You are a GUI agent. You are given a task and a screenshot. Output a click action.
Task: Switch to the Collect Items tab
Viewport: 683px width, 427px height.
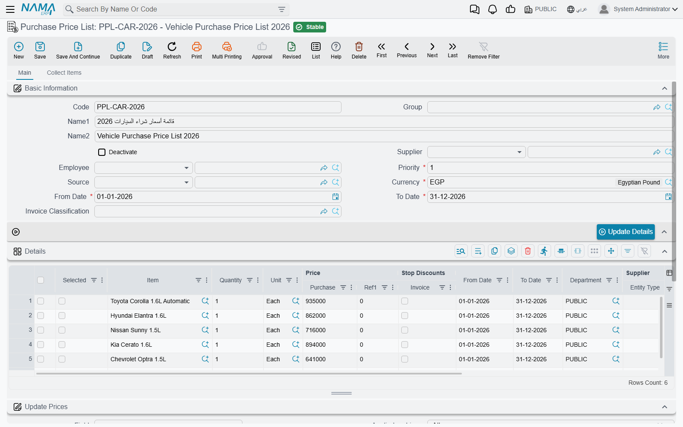(64, 73)
